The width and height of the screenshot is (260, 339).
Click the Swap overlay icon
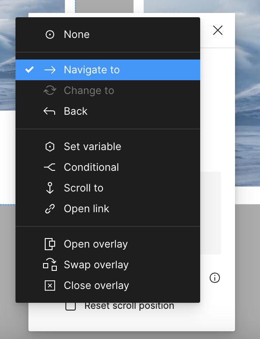point(50,264)
